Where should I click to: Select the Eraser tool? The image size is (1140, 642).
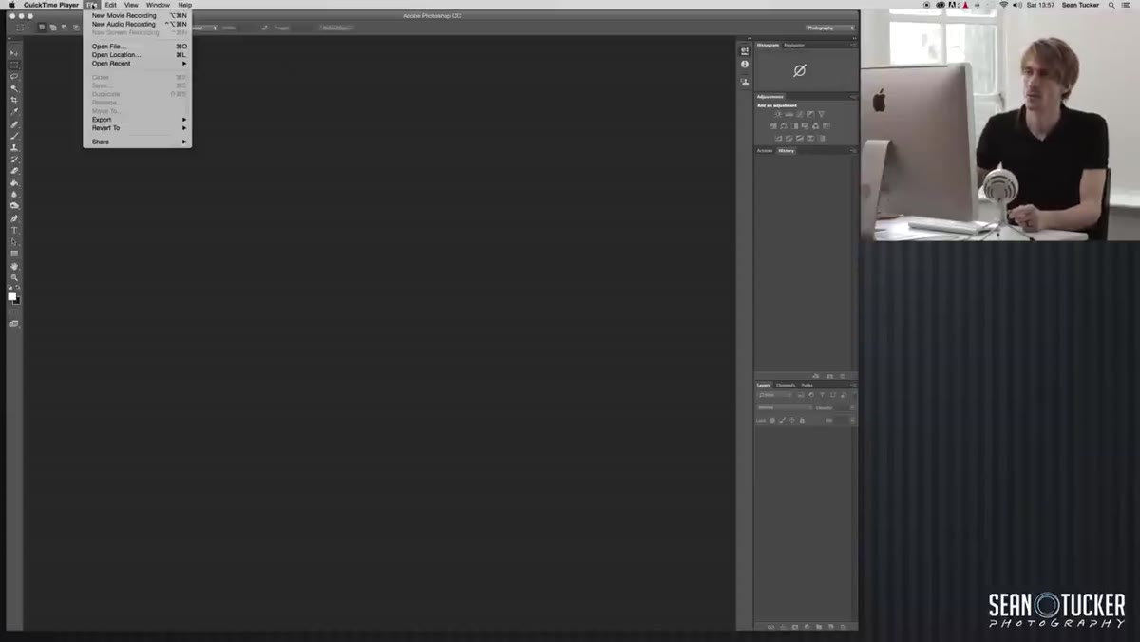(14, 171)
